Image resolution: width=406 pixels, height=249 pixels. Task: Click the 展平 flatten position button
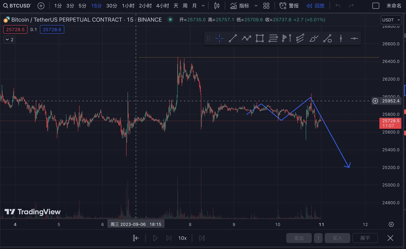point(365,238)
